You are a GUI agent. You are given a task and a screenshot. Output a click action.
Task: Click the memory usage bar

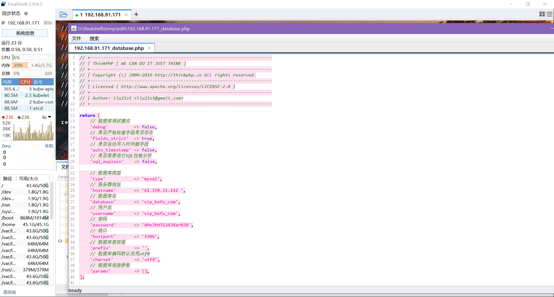click(x=32, y=65)
